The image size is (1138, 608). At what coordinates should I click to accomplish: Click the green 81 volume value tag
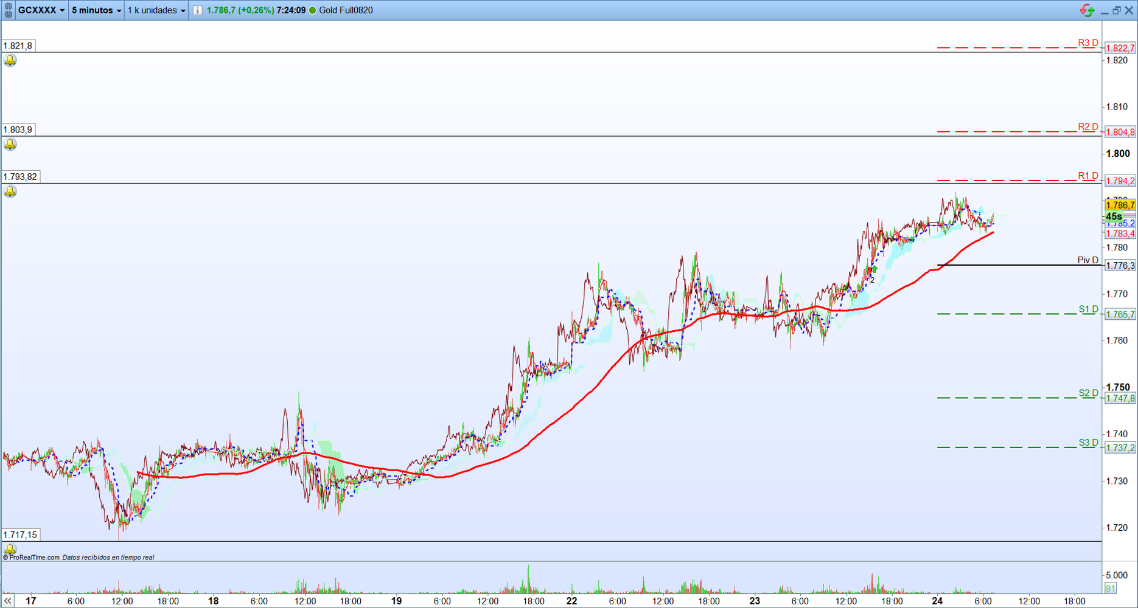click(1111, 589)
